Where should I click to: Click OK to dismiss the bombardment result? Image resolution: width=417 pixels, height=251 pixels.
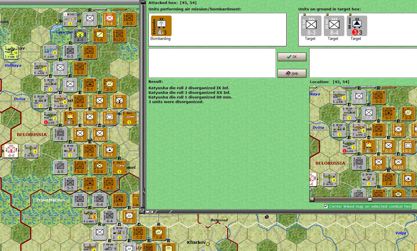(x=292, y=57)
